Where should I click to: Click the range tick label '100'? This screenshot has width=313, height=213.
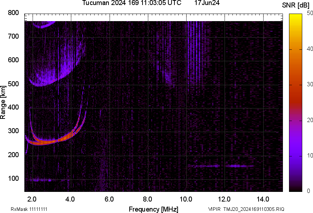point(13,178)
